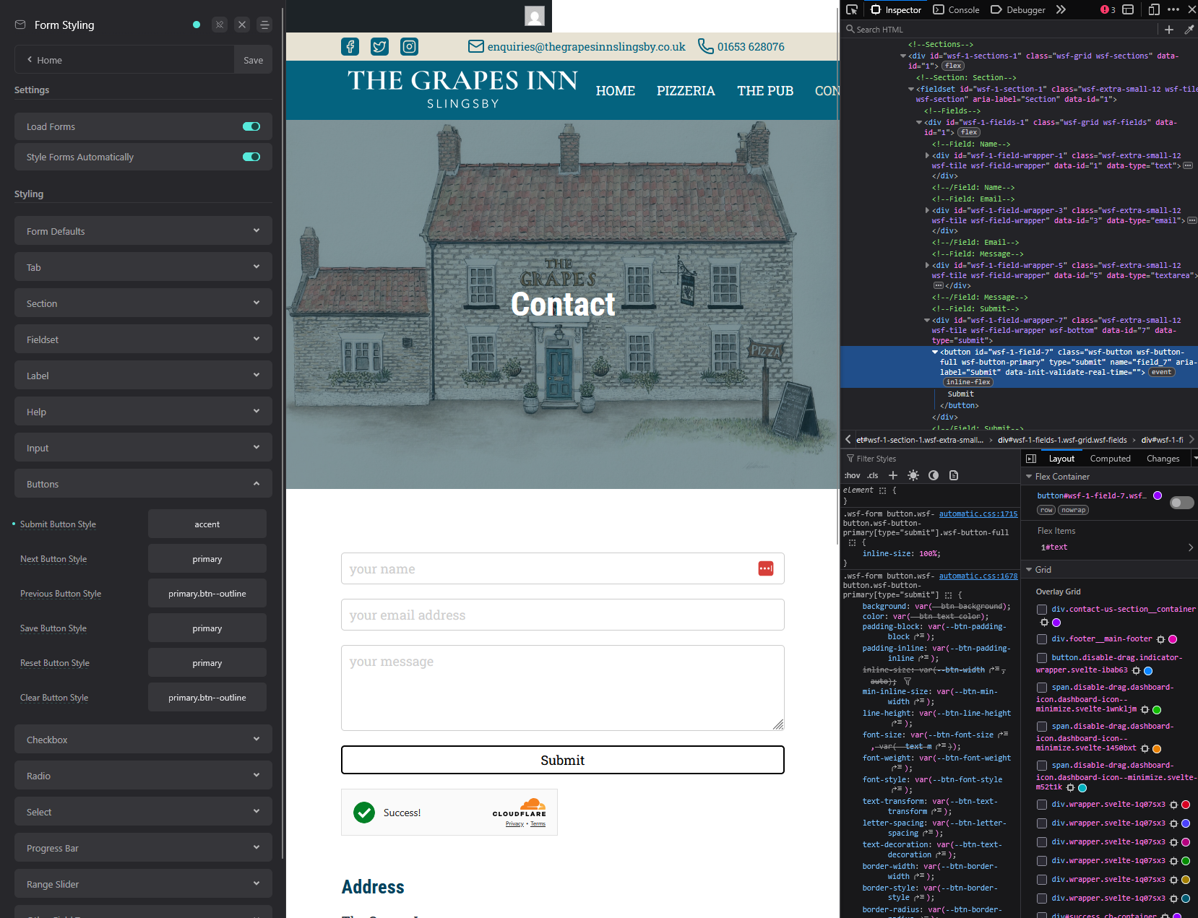This screenshot has width=1198, height=918.
Task: Click the Instagram icon in the top bar
Action: [x=410, y=47]
